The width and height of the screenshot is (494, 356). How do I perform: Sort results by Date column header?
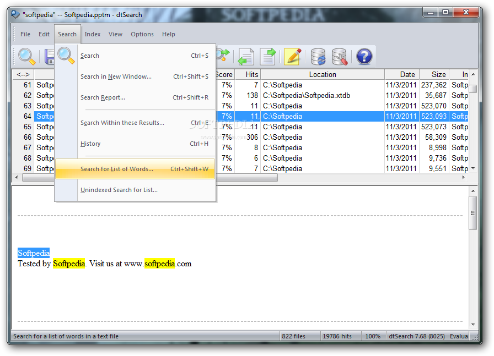(402, 74)
